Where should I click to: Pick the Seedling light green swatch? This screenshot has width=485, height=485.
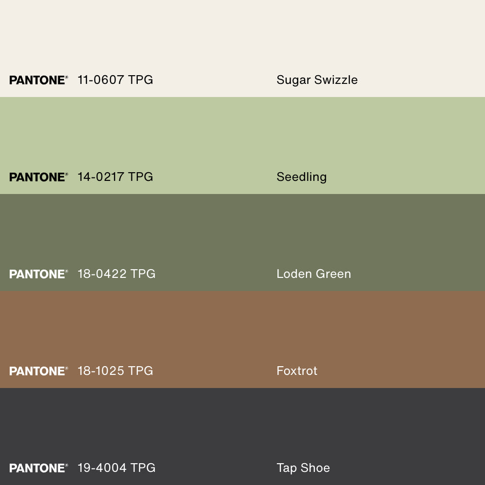coord(242,145)
